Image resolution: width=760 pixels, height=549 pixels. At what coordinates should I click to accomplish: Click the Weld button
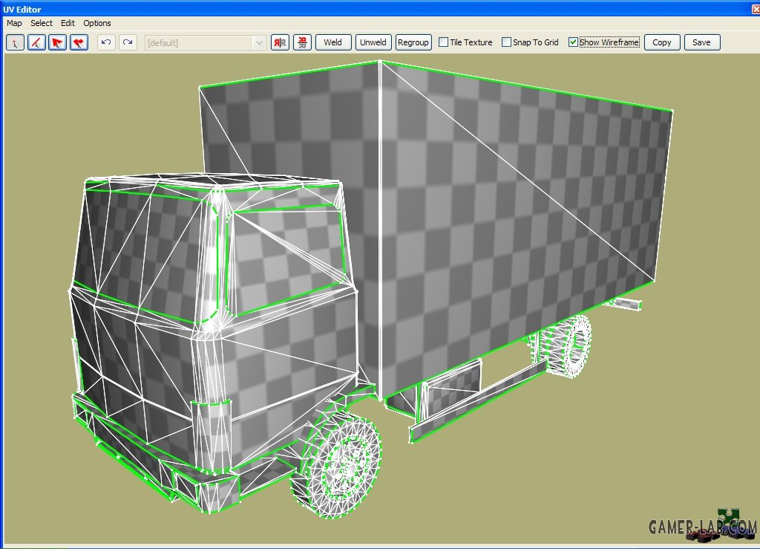tap(333, 42)
